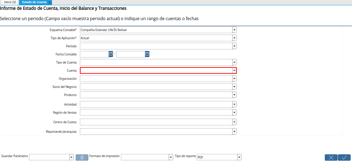Image resolution: width=352 pixels, height=161 pixels.
Task: Click the trash icon beside Guardar Parámetro
Action: pyautogui.click(x=82, y=157)
